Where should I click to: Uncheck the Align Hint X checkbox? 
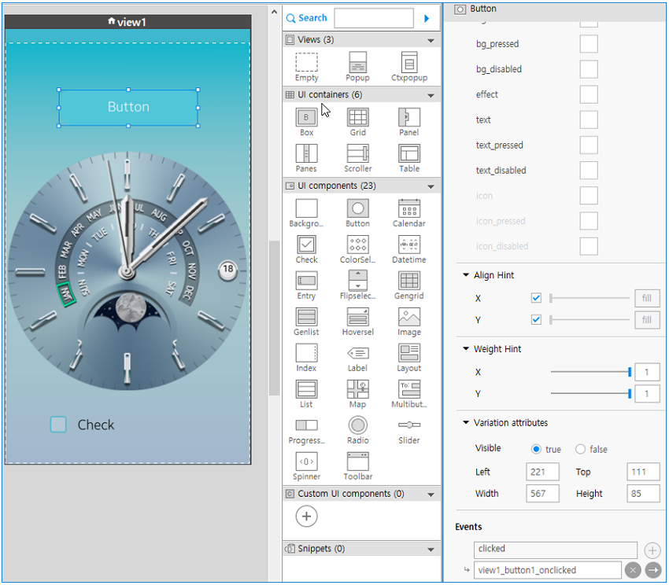(x=536, y=299)
